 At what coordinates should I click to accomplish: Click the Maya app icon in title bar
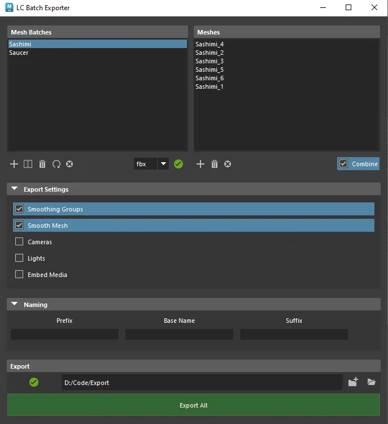pyautogui.click(x=9, y=7)
